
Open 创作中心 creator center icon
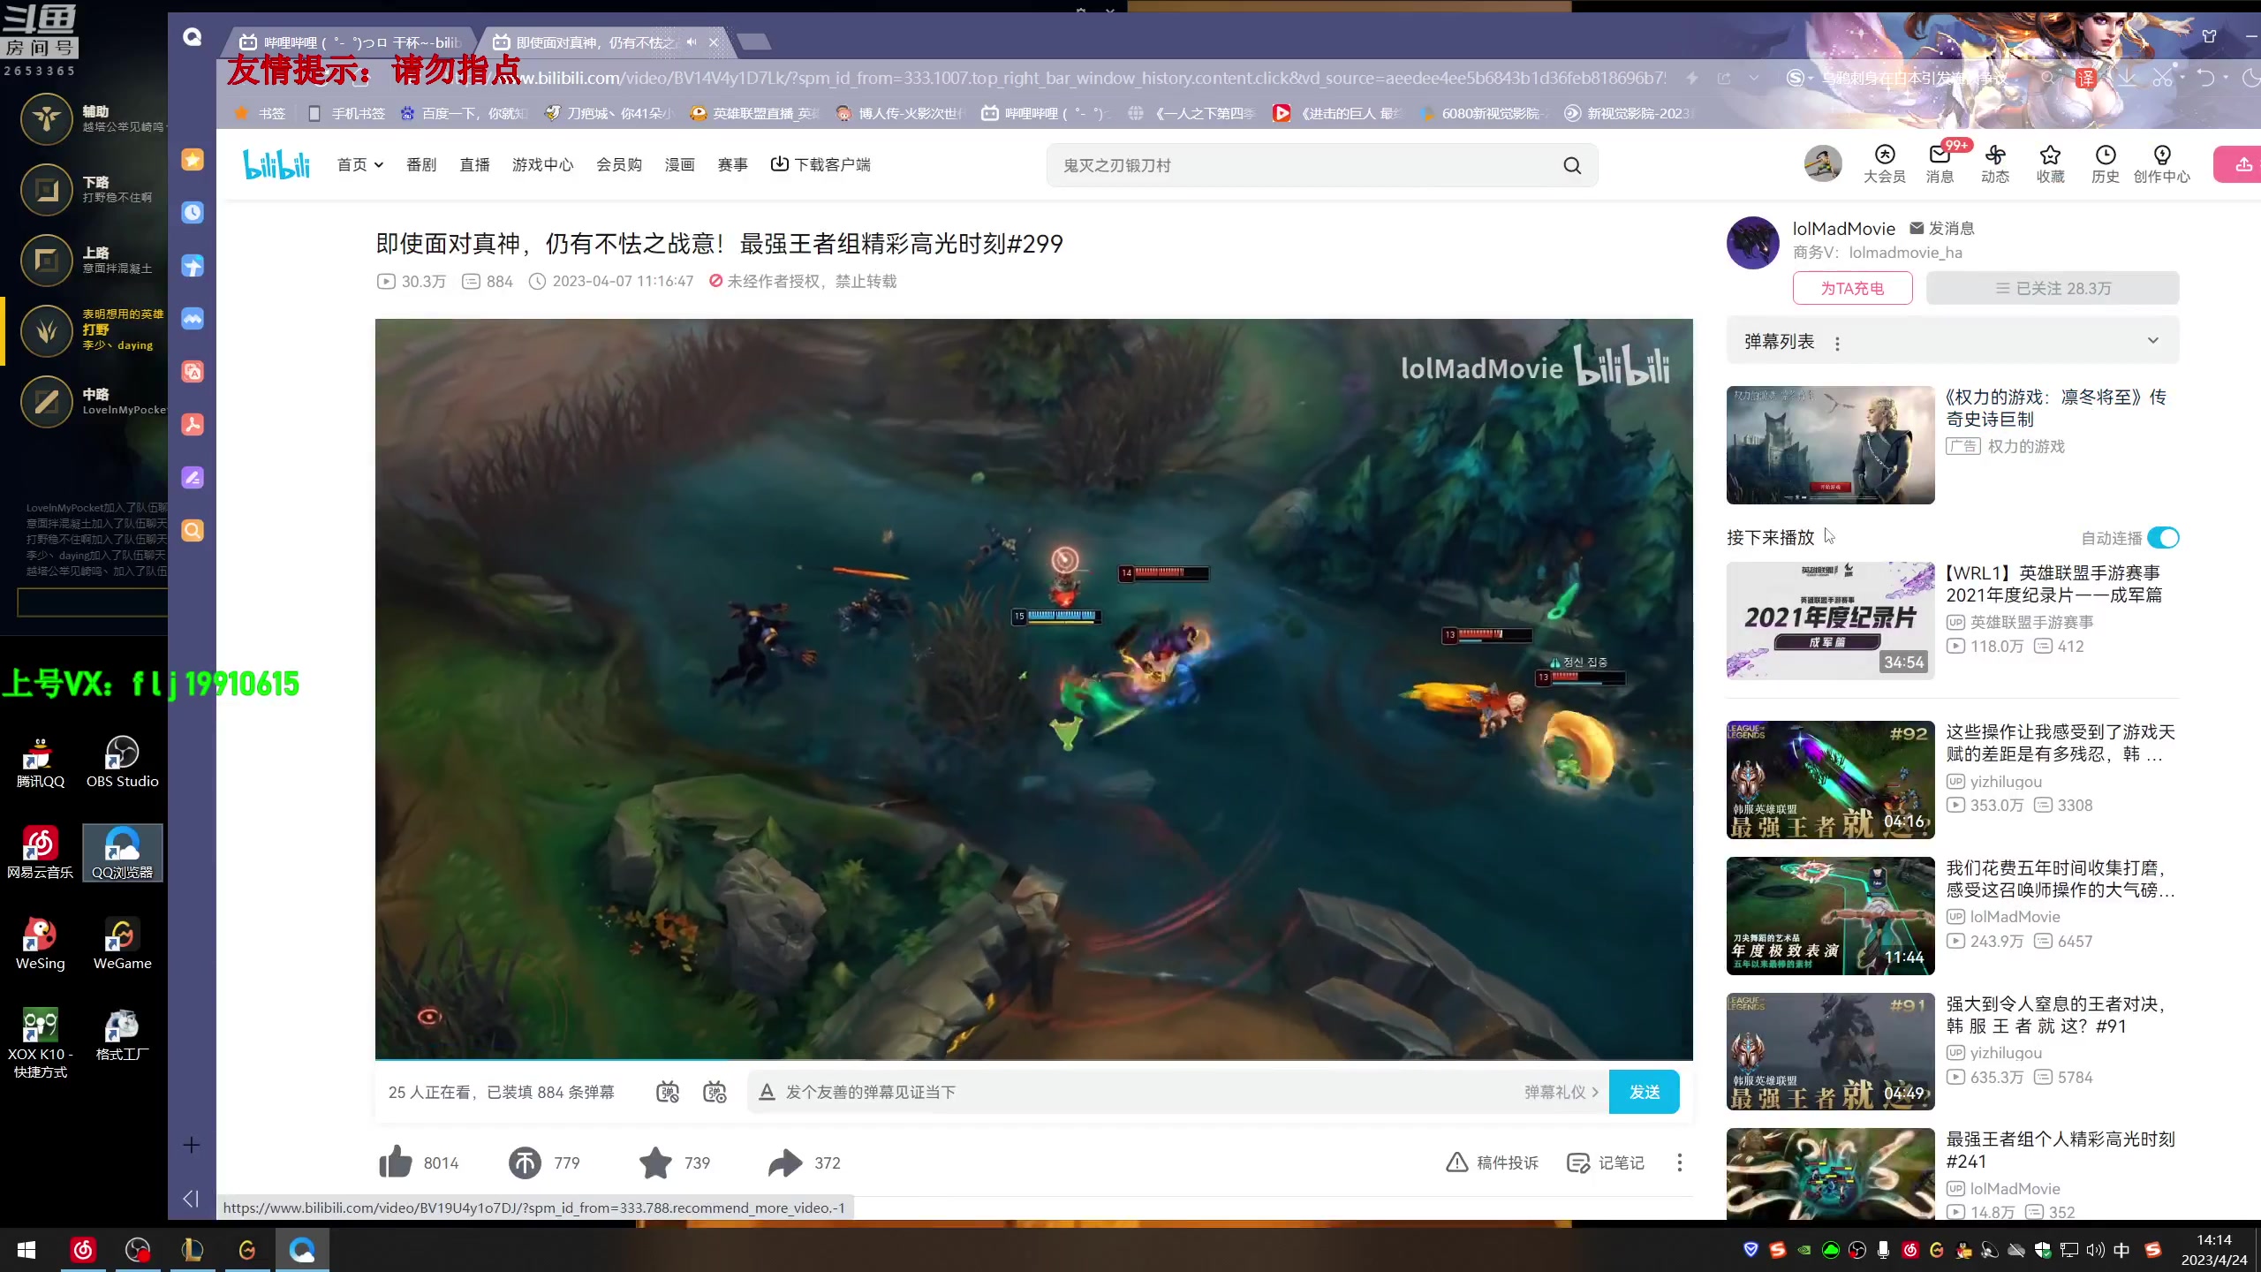point(2162,164)
